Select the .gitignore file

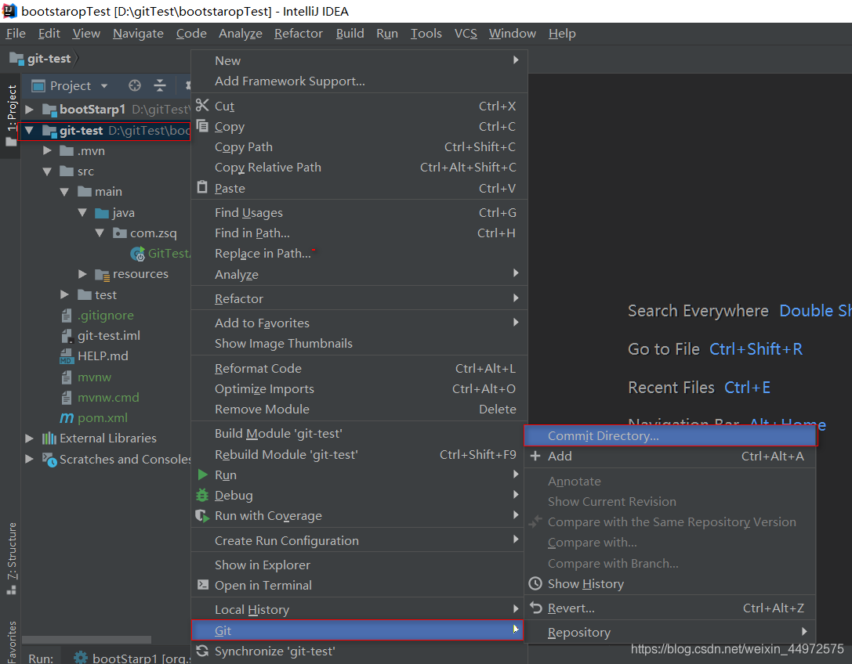point(105,315)
